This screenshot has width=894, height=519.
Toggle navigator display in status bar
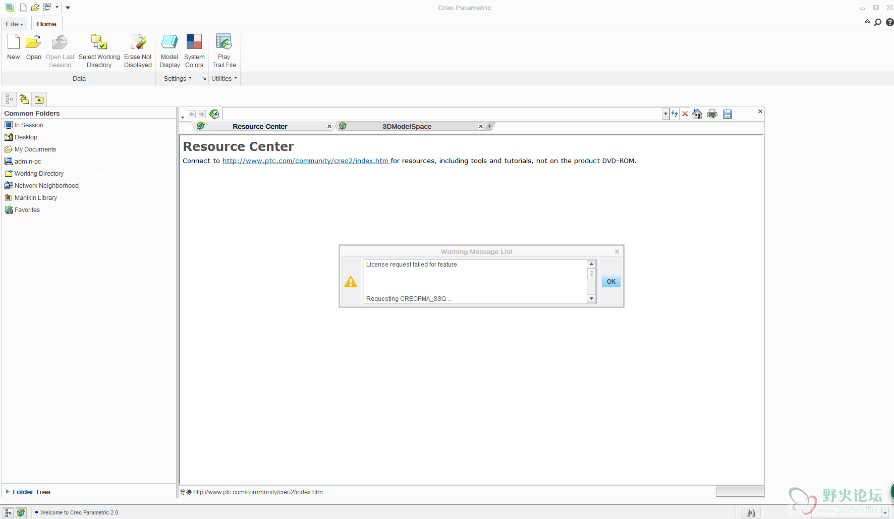(8, 512)
